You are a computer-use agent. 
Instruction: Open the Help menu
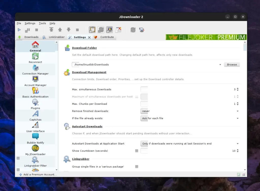(52, 23)
